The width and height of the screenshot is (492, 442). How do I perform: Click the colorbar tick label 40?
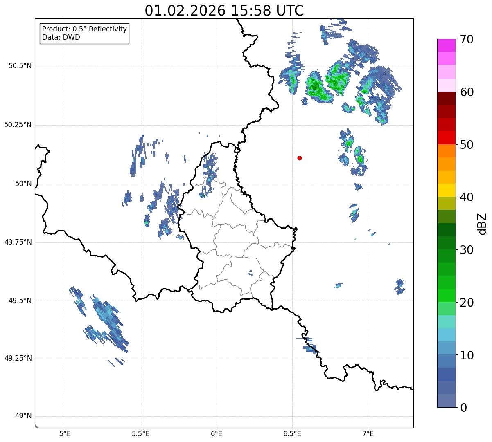[467, 197]
